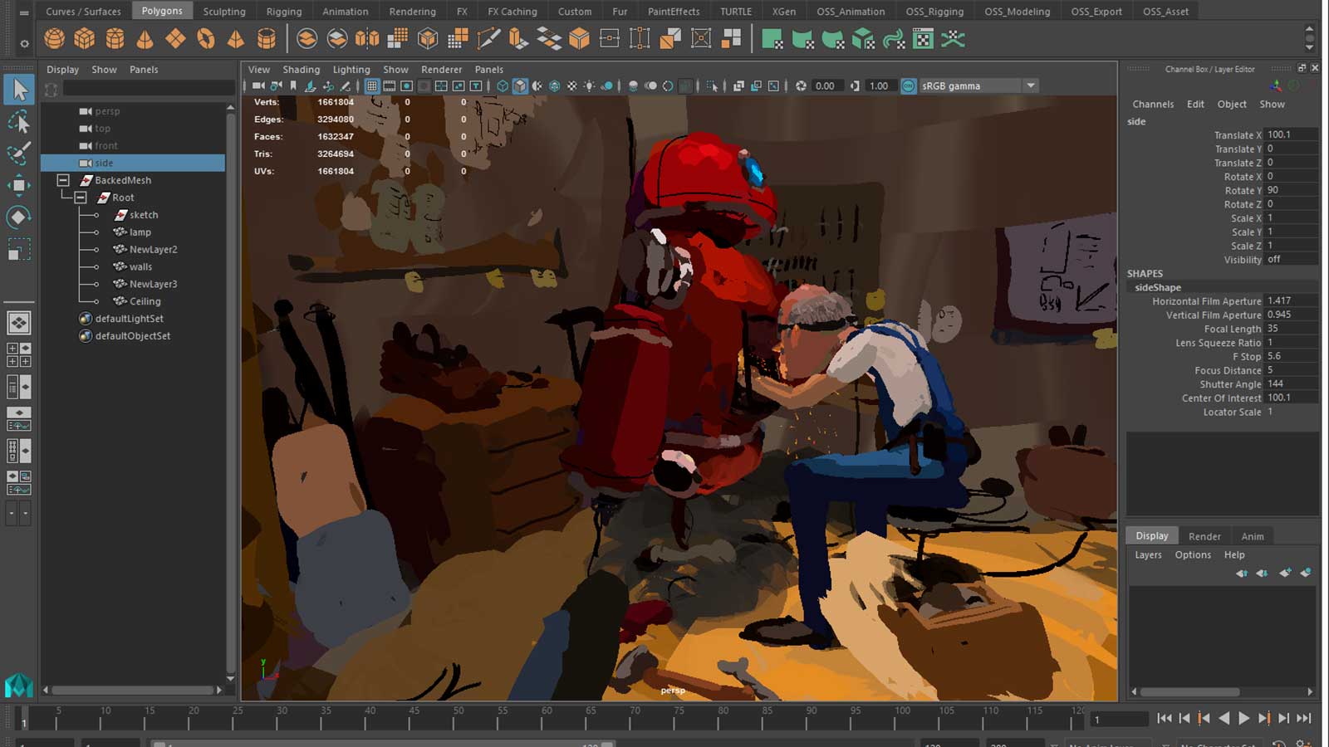Create a polygon sphere from the shelf
1329x747 pixels.
point(55,39)
